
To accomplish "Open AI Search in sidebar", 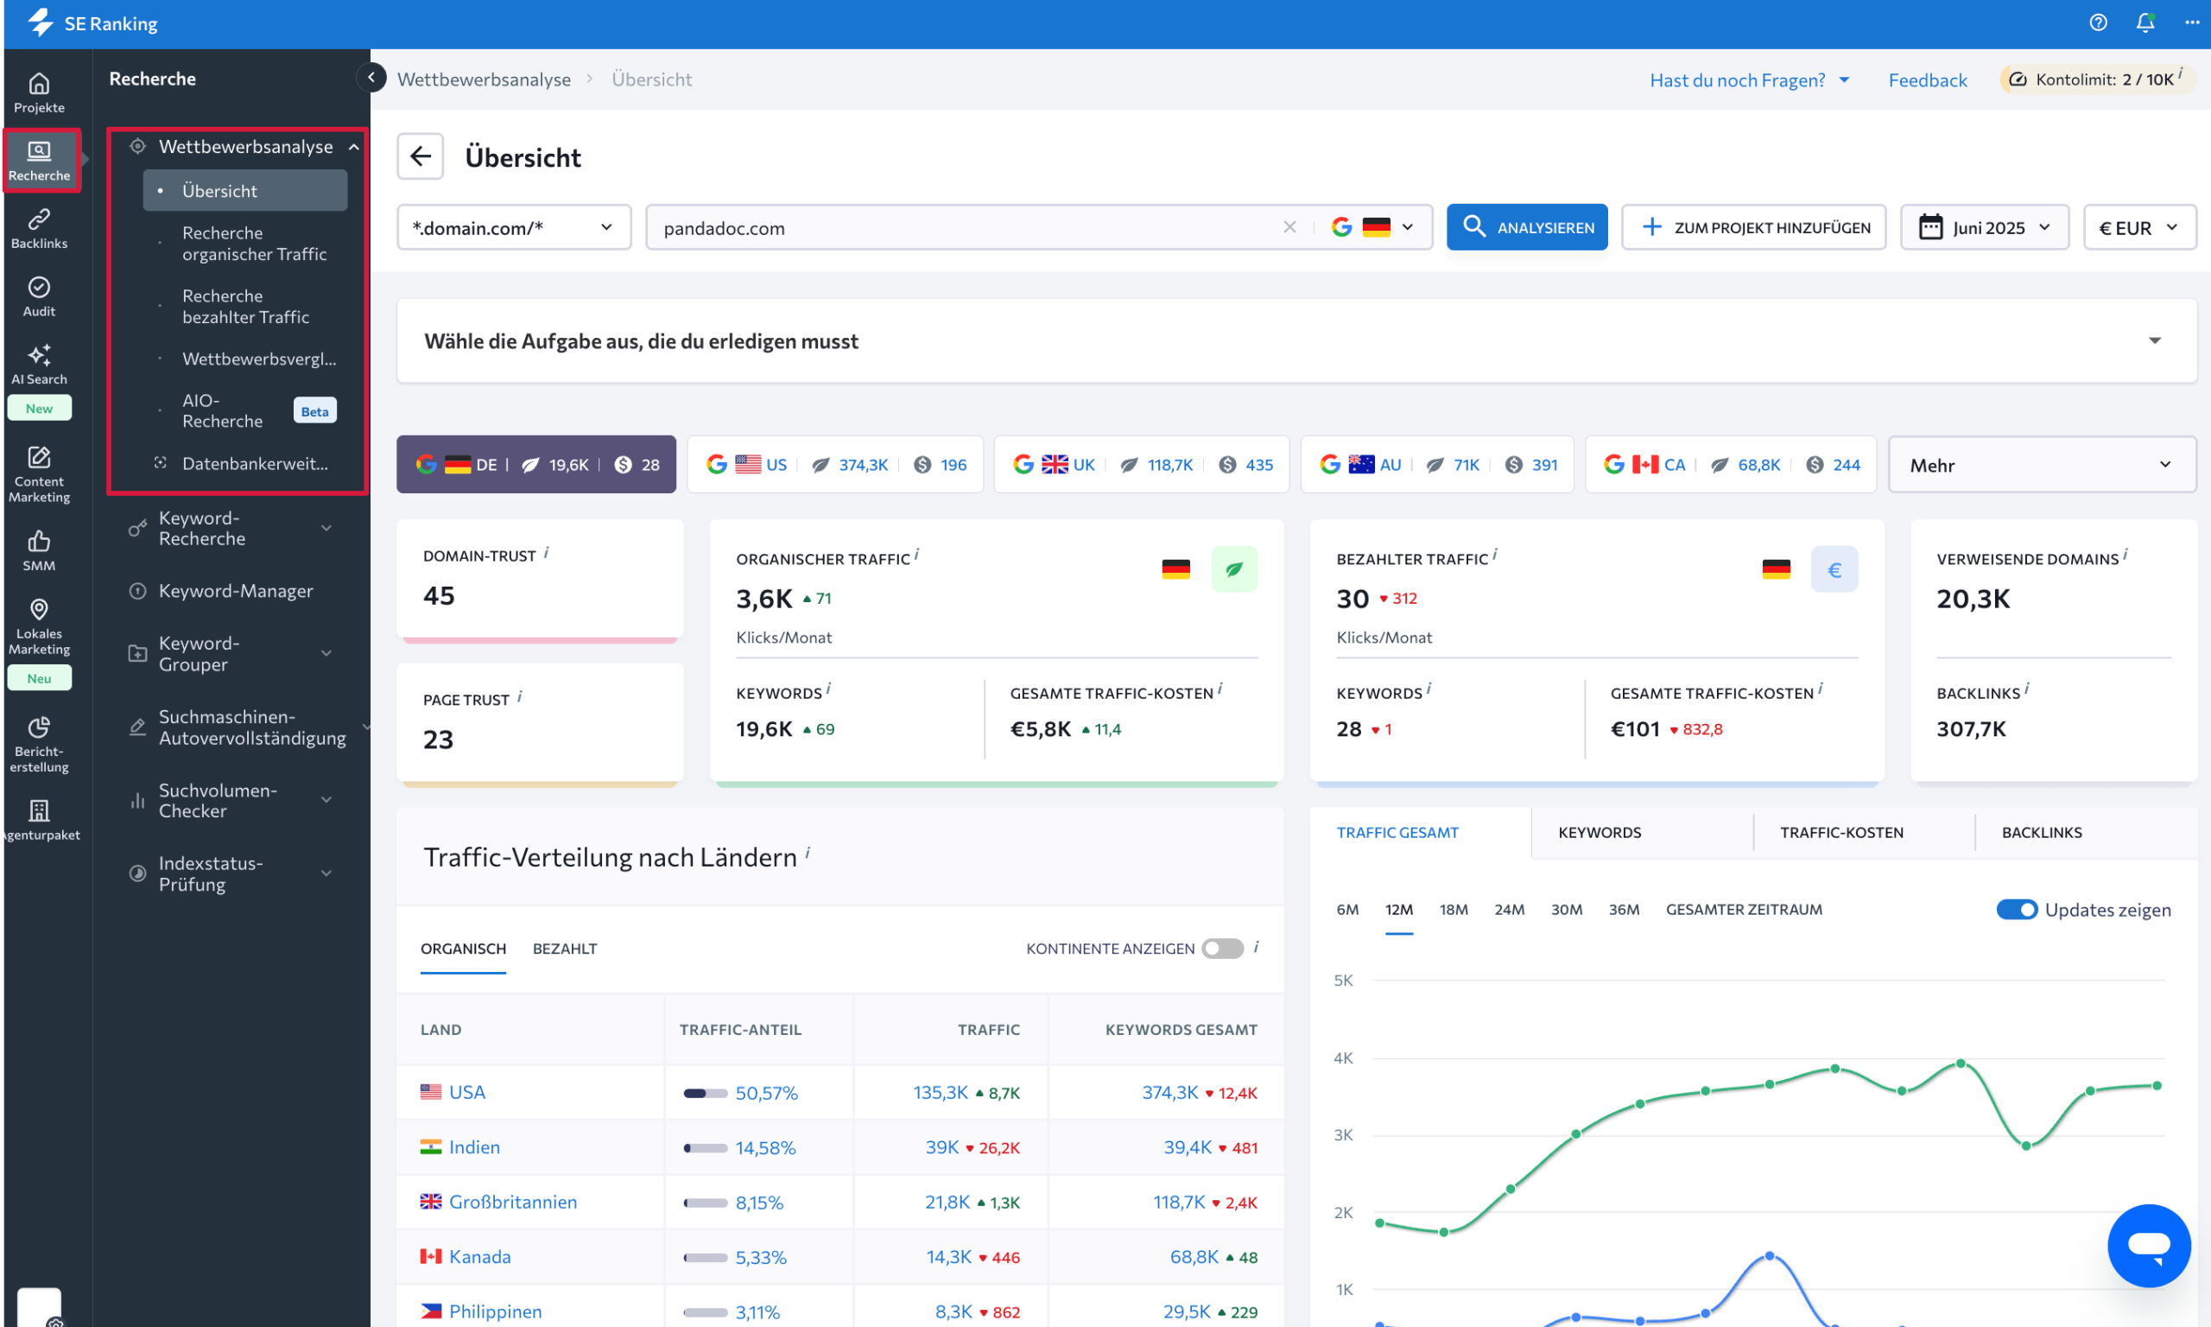I will tap(38, 365).
